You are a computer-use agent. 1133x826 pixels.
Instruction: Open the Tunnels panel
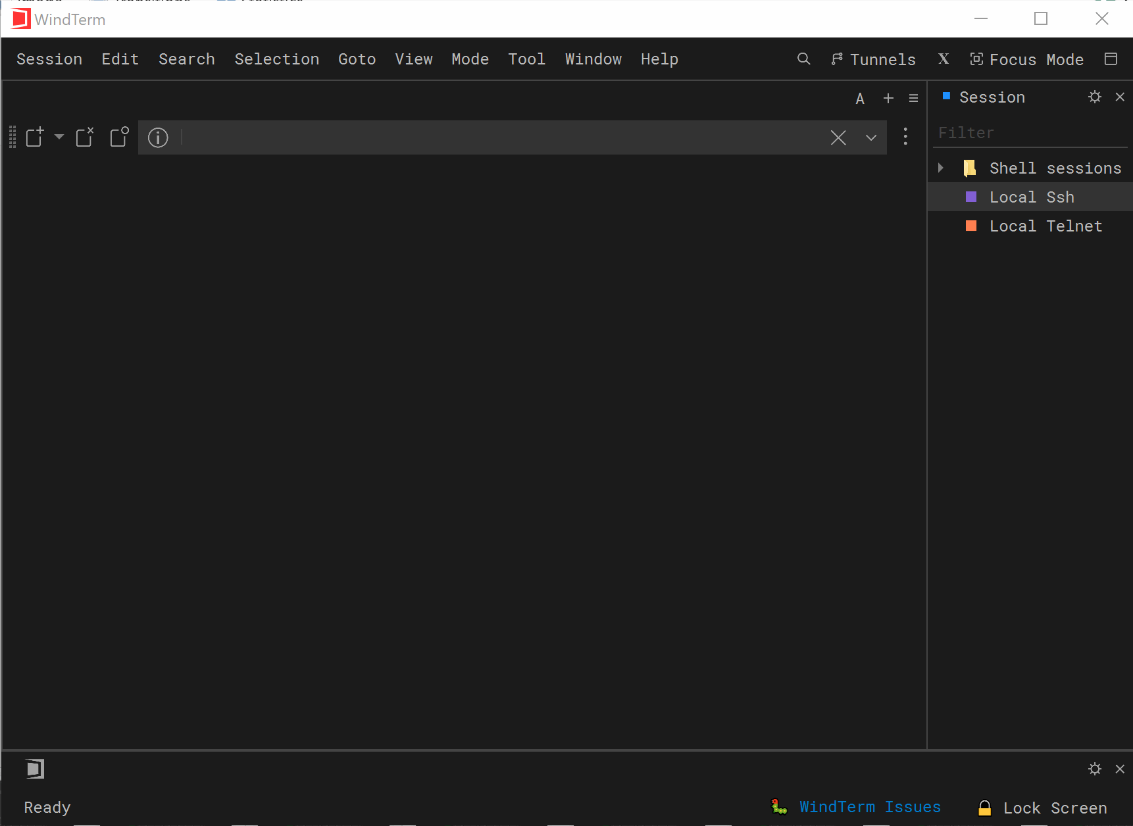[873, 59]
